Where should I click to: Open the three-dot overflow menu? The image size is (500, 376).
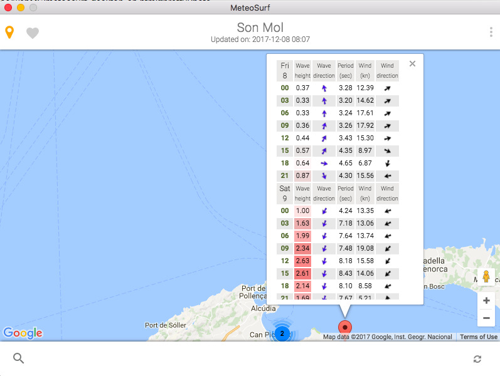(491, 32)
